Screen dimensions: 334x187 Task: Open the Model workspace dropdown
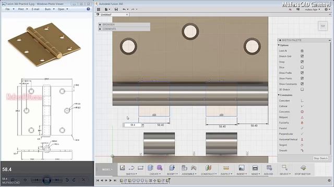point(107,169)
